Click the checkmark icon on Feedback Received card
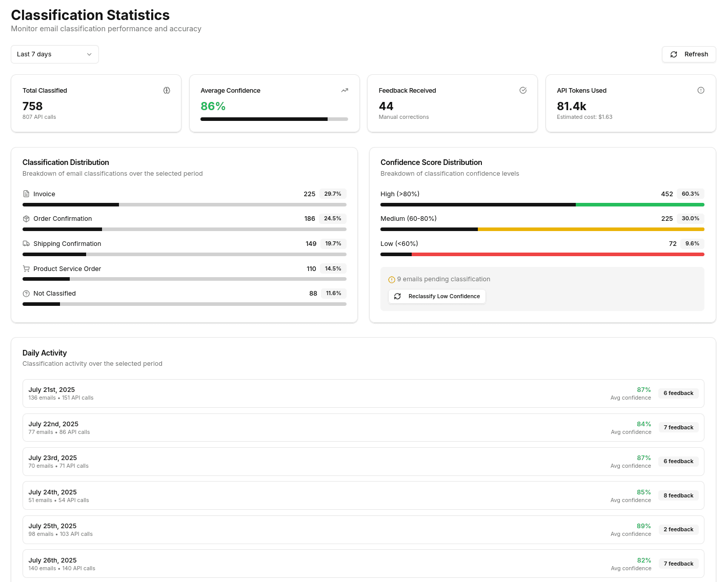Image resolution: width=727 pixels, height=582 pixels. pyautogui.click(x=523, y=90)
